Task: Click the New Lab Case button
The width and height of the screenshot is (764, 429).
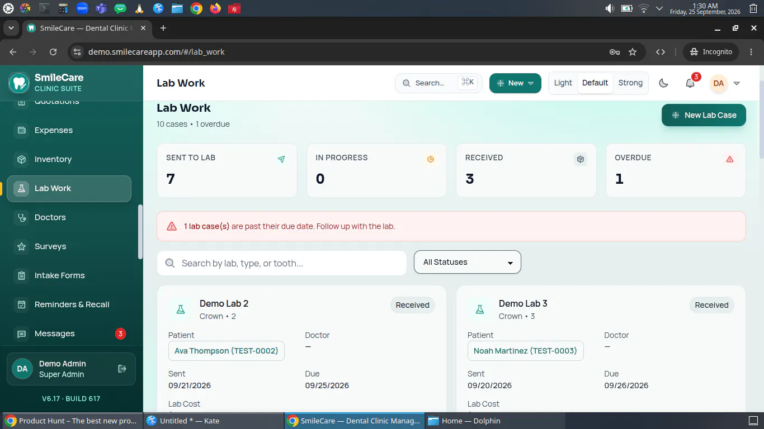Action: click(704, 115)
